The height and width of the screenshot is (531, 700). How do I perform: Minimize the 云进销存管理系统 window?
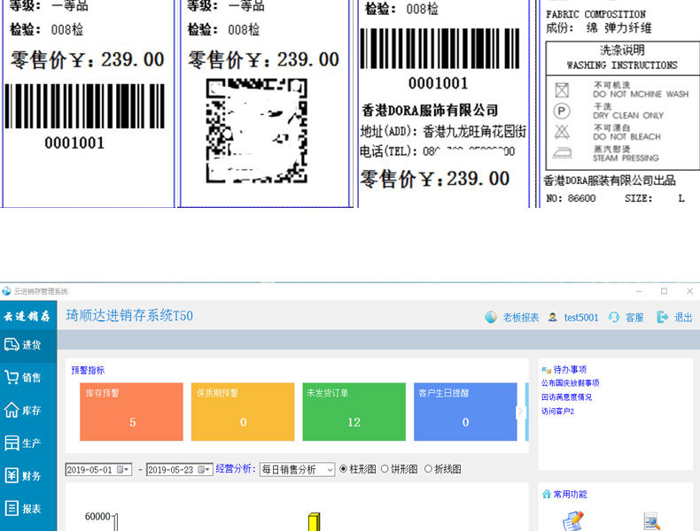point(639,291)
